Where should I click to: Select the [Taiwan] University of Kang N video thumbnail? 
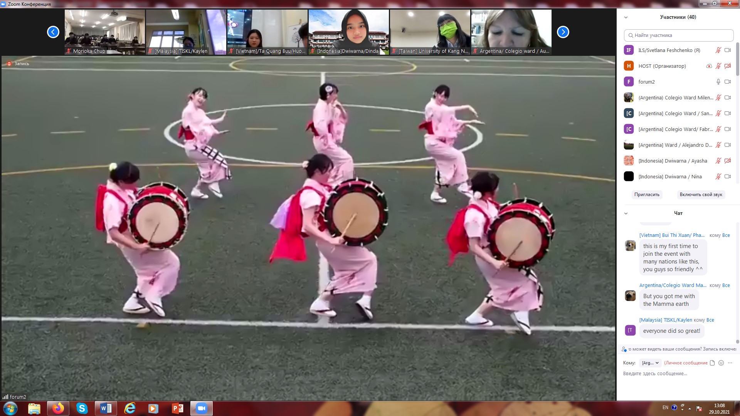[430, 32]
